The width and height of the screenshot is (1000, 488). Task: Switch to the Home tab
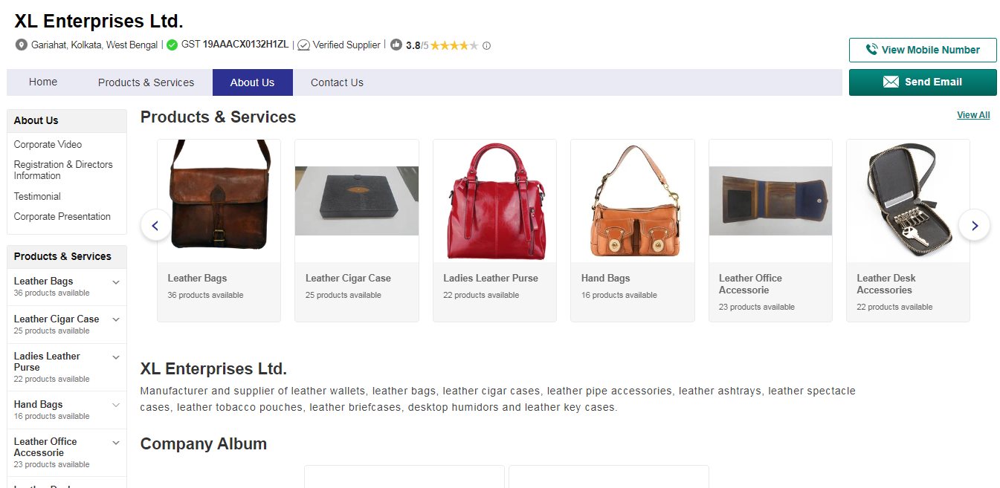pyautogui.click(x=42, y=82)
